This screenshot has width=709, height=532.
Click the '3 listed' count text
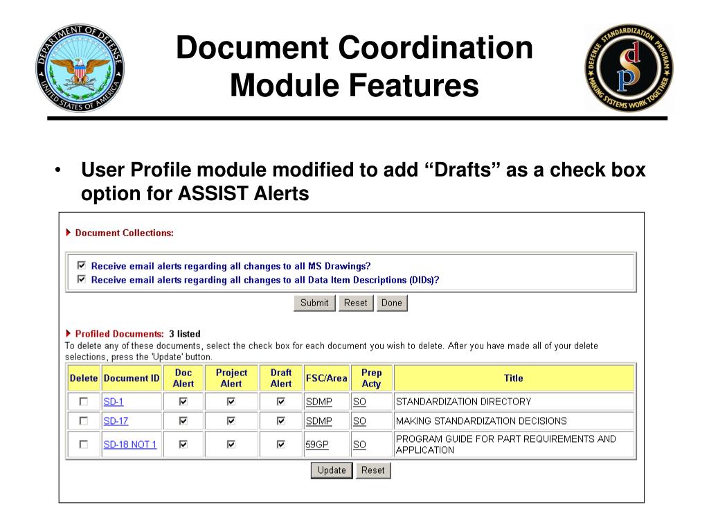click(184, 334)
